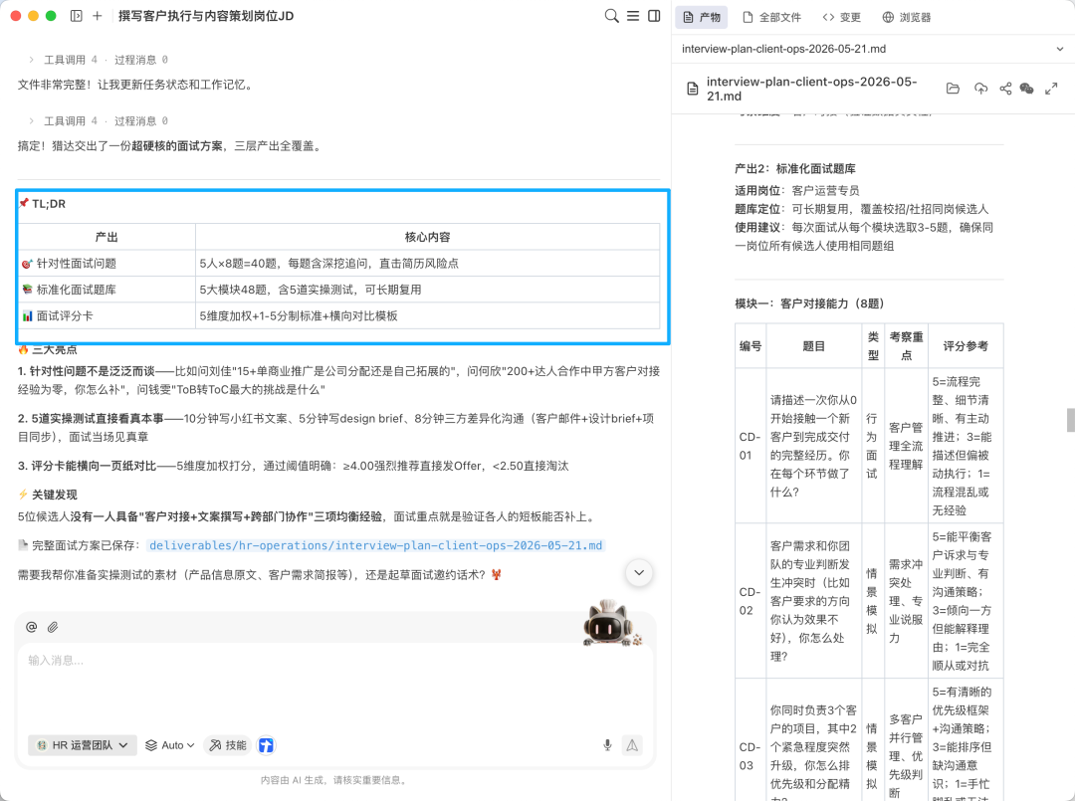Expand the first 工具调用 4 row
This screenshot has width=1075, height=801.
point(98,60)
